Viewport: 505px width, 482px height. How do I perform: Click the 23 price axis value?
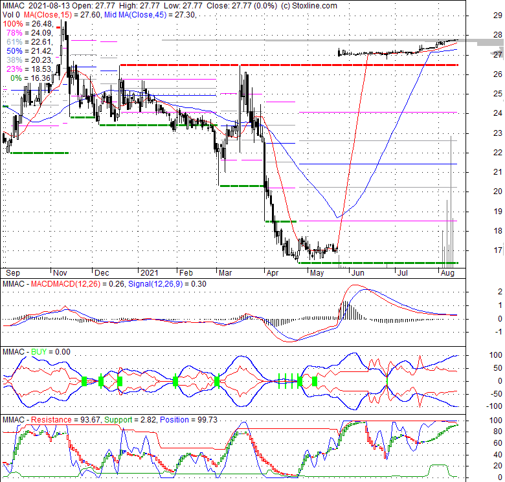tap(498, 133)
